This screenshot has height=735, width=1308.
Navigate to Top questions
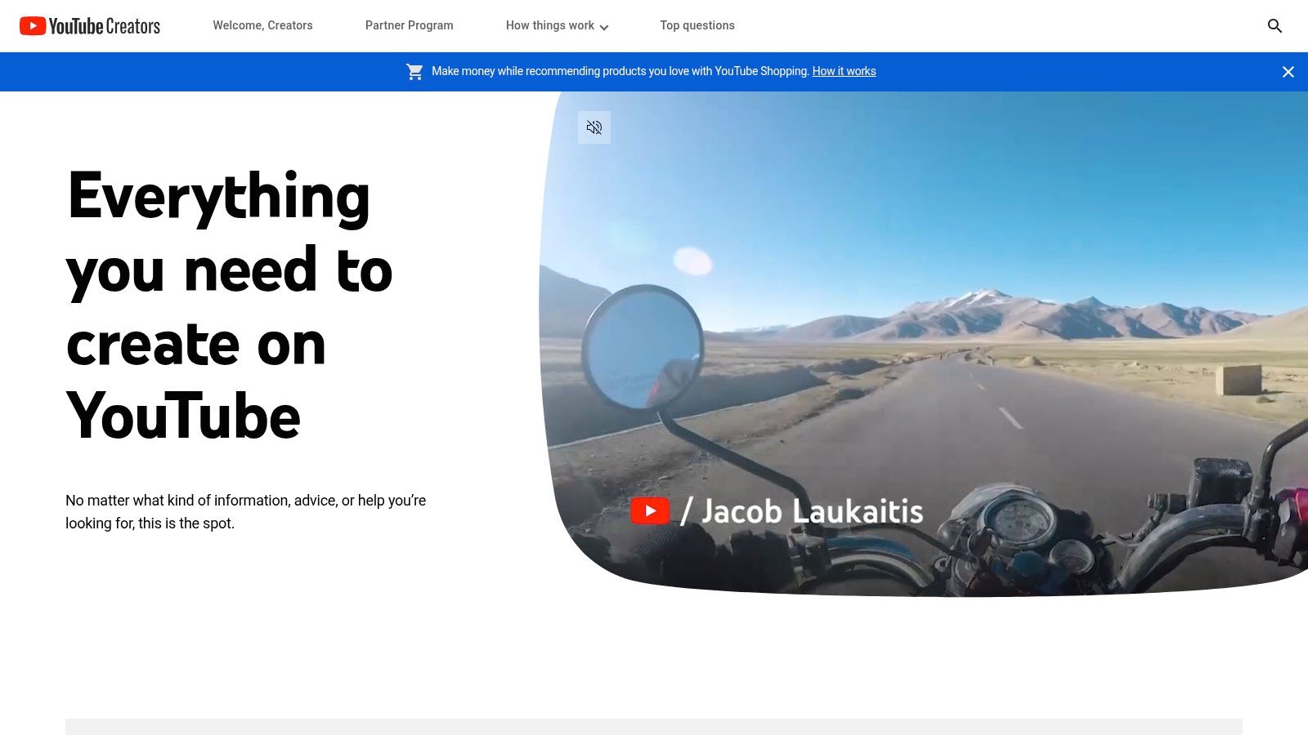pyautogui.click(x=697, y=25)
